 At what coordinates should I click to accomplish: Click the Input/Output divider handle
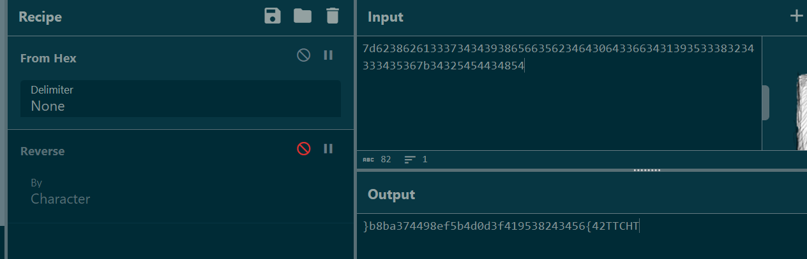(647, 170)
